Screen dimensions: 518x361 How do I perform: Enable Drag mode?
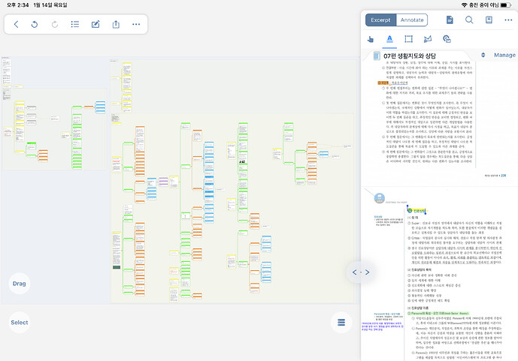point(19,284)
